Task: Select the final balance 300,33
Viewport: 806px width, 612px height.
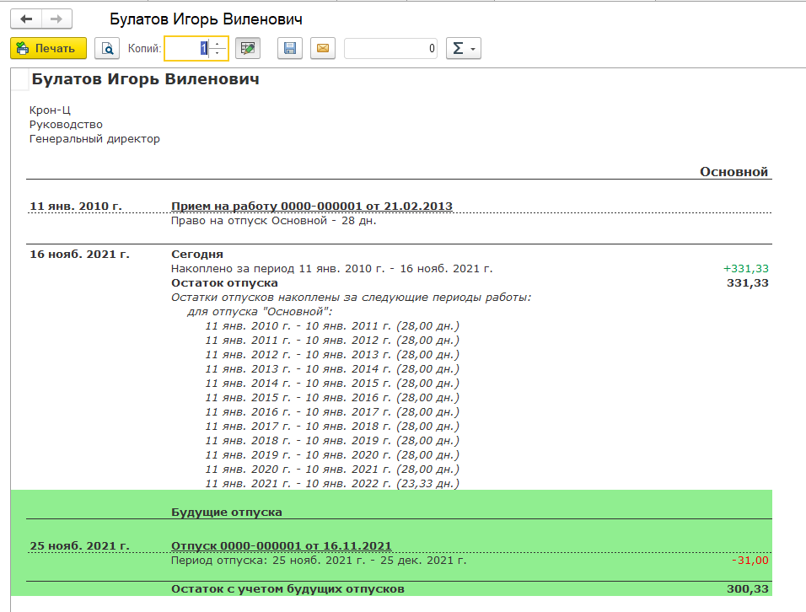Action: 747,589
